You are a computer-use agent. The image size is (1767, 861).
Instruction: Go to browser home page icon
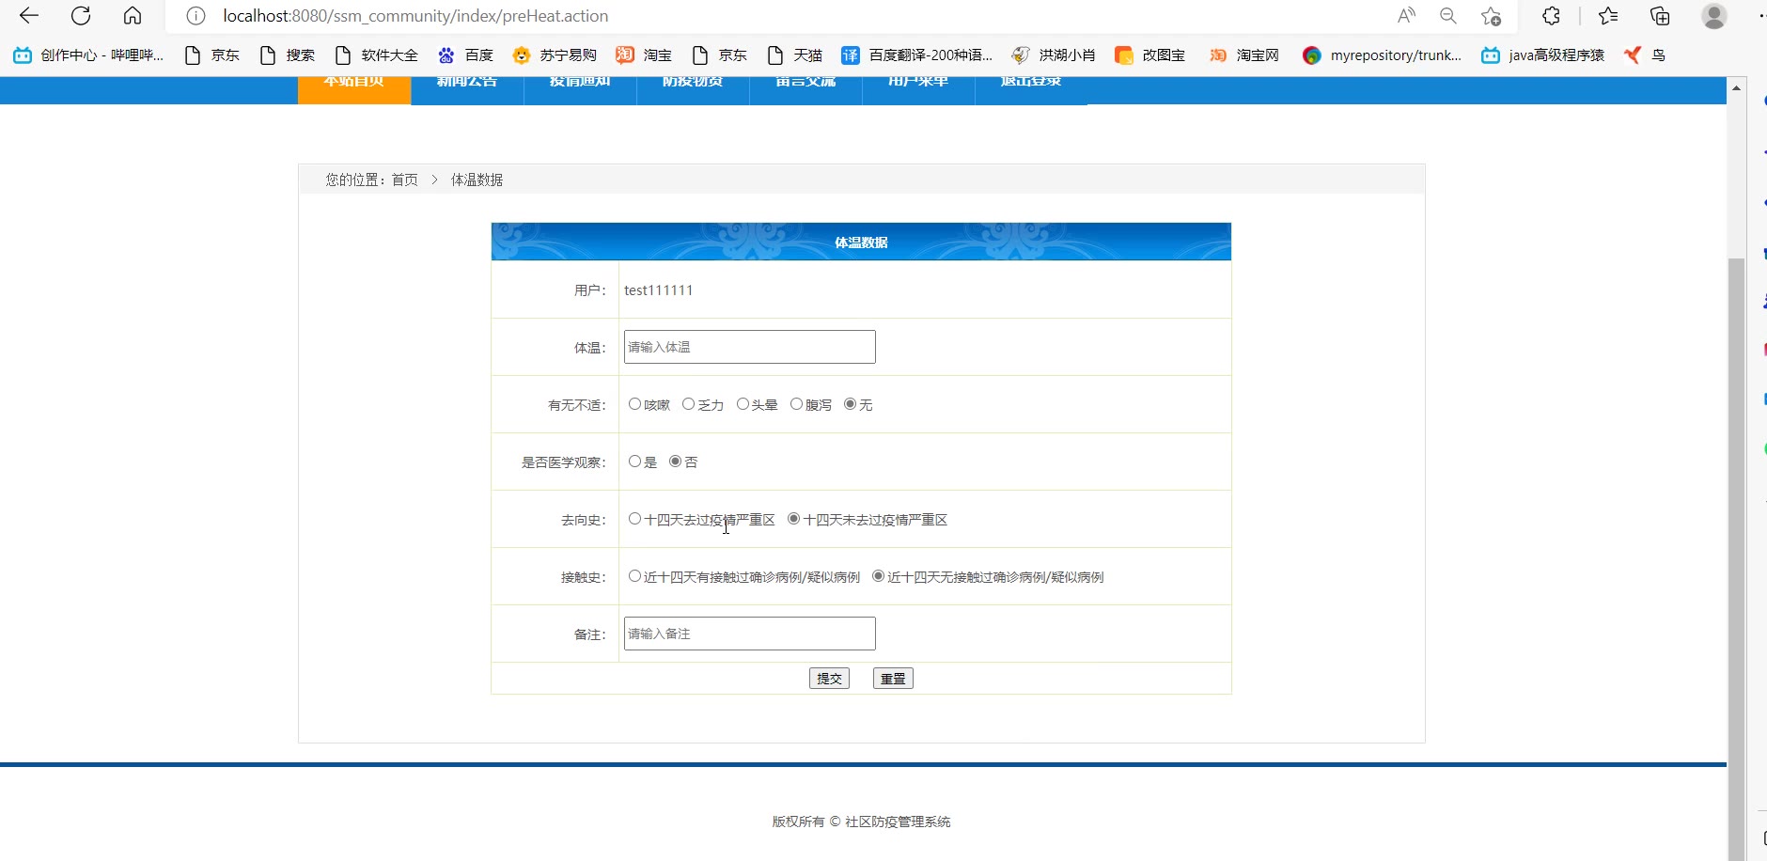[x=133, y=16]
